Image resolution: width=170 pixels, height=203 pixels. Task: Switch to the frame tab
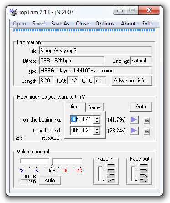pyautogui.click(x=94, y=107)
